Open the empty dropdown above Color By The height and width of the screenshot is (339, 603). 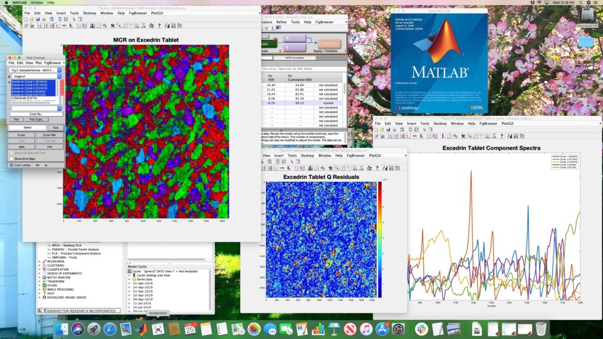(x=37, y=108)
